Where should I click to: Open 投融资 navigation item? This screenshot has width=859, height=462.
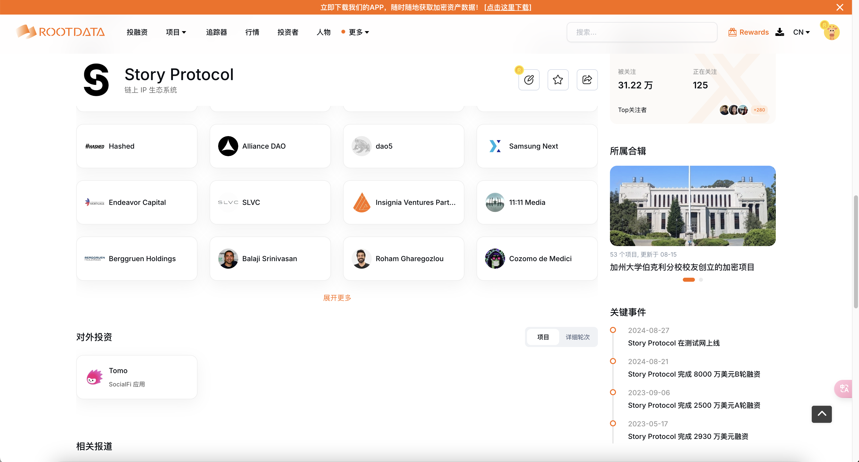(x=137, y=32)
